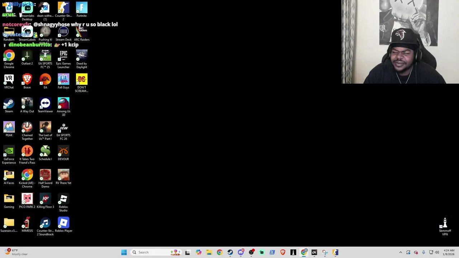Select the PICO PARK 2 icon
This screenshot has height=258, width=459.
pos(27,201)
